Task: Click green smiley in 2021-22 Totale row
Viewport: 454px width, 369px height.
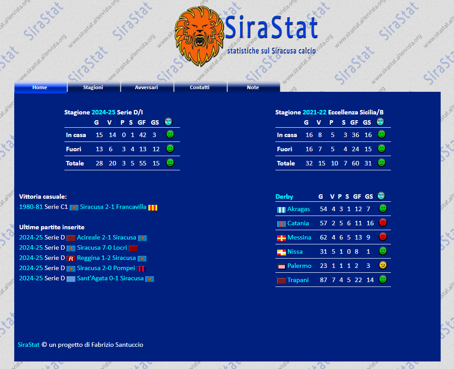Action: coord(382,163)
